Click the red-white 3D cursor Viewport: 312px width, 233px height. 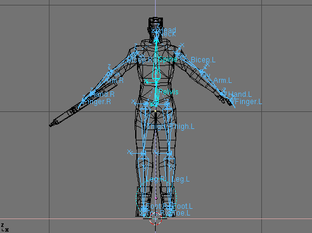[x=156, y=218]
